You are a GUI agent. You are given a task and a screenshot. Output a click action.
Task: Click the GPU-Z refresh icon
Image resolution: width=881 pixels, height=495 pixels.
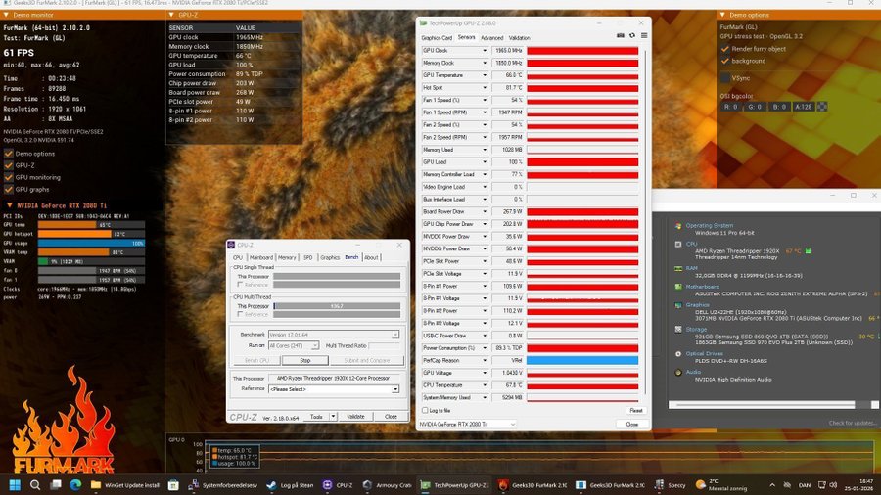pyautogui.click(x=631, y=35)
